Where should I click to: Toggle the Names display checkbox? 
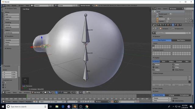point(154,64)
